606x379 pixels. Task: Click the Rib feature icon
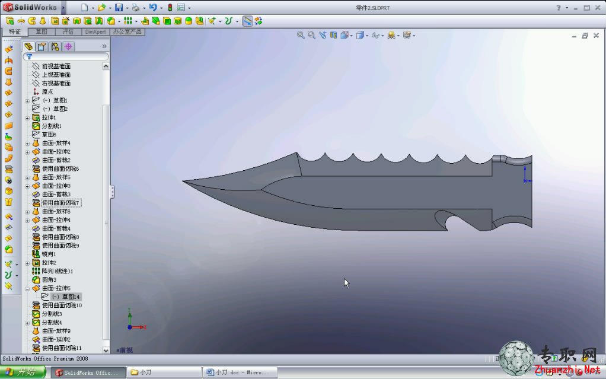click(x=145, y=21)
